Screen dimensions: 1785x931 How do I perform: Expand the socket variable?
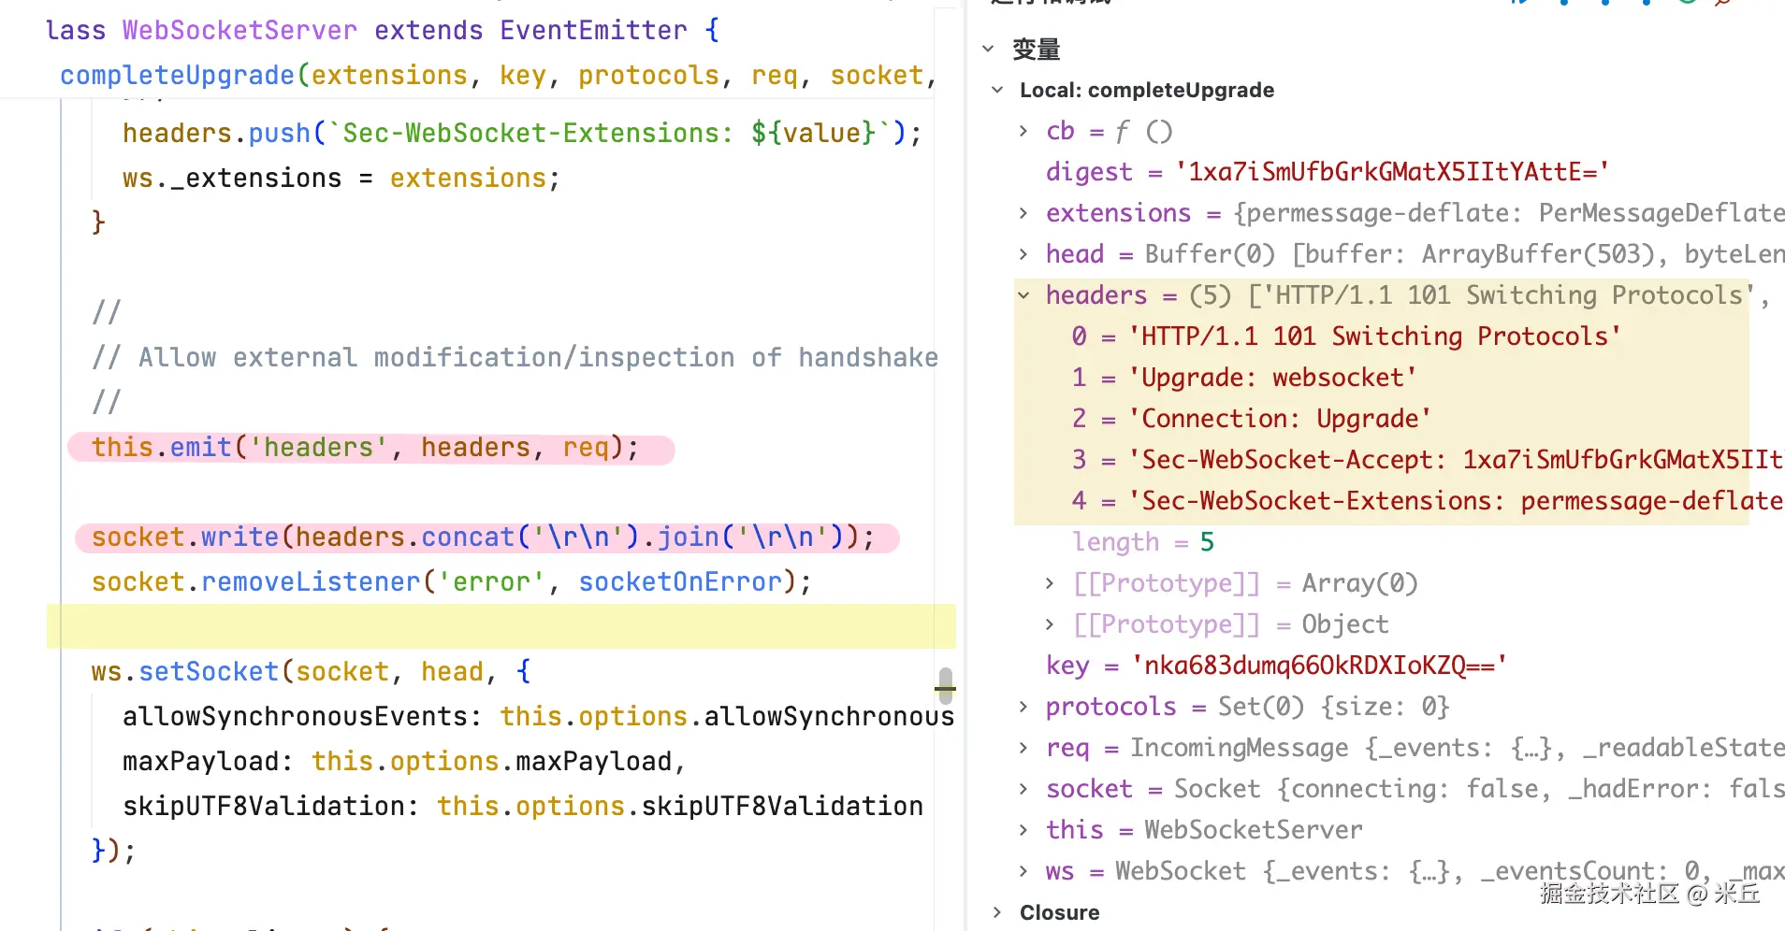[1023, 789]
